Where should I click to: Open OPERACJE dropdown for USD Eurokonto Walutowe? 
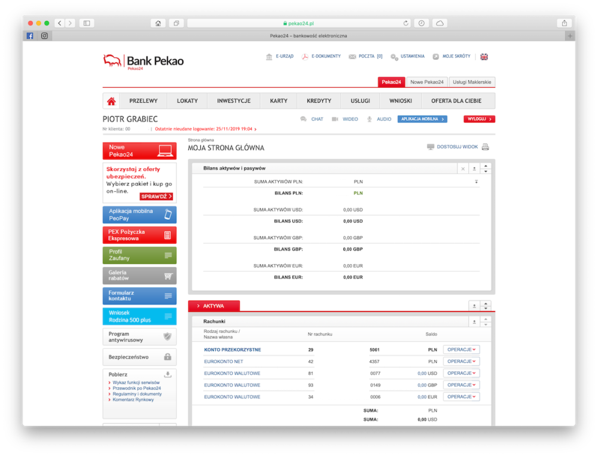461,374
